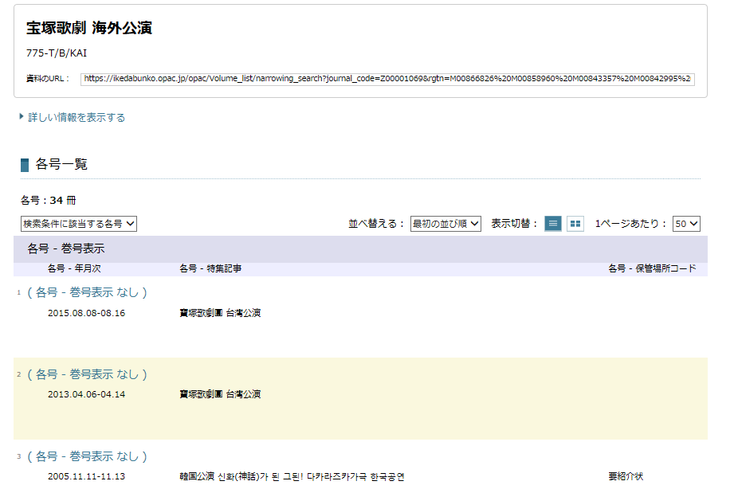Click the 宝塚歌劇 海外公演 title heading
The height and width of the screenshot is (489, 734).
pos(89,28)
